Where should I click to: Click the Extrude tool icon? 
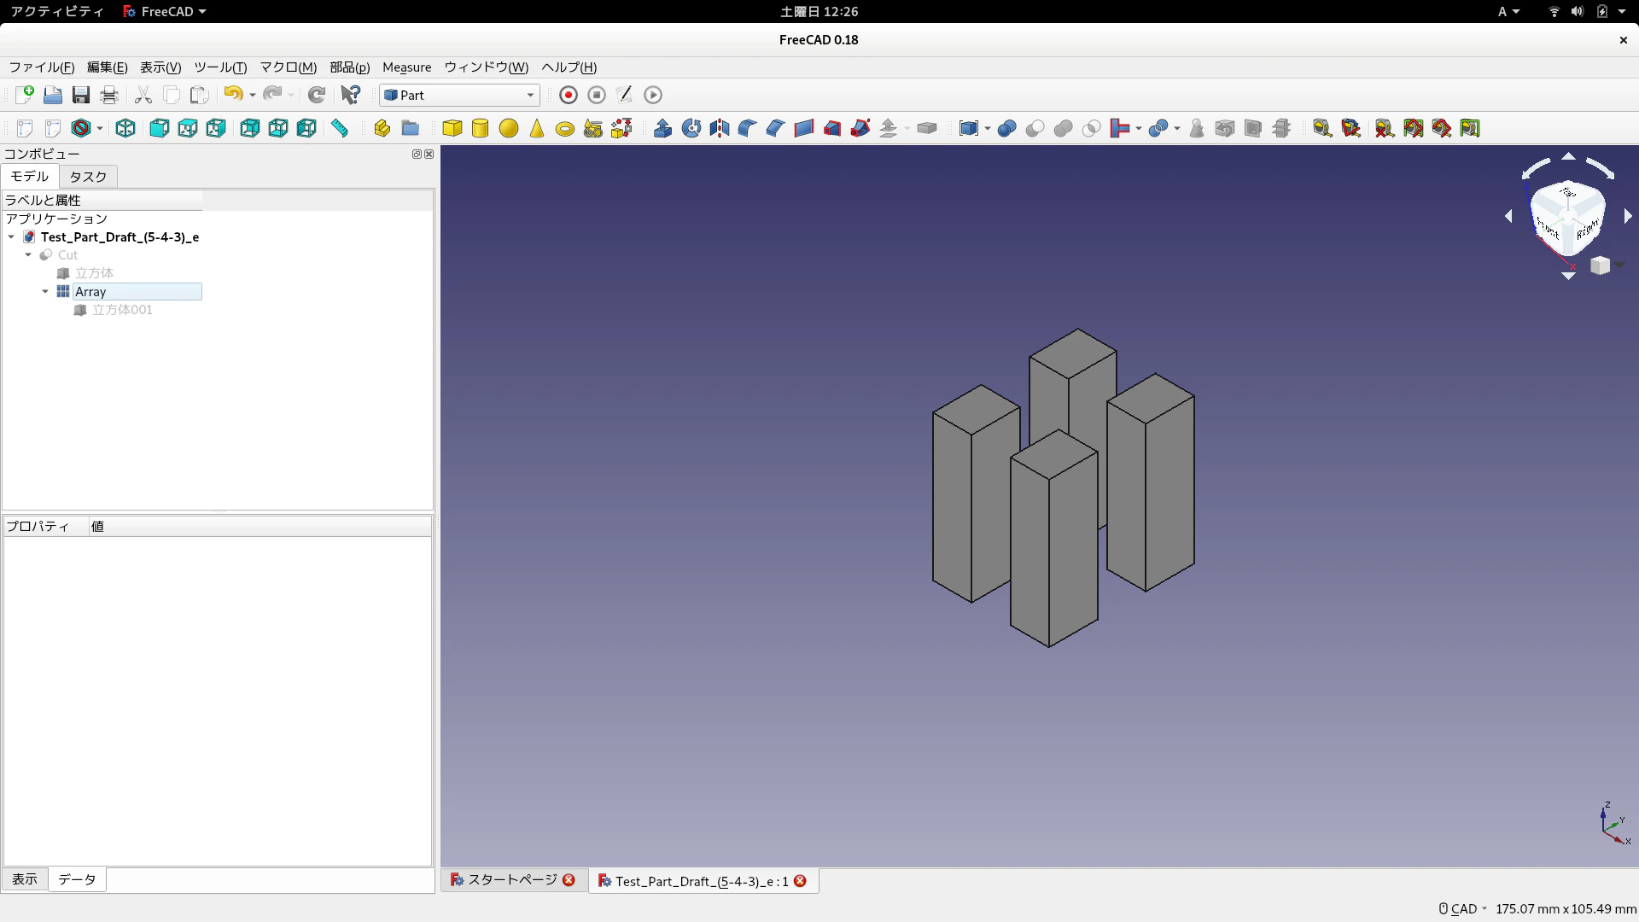pos(663,128)
